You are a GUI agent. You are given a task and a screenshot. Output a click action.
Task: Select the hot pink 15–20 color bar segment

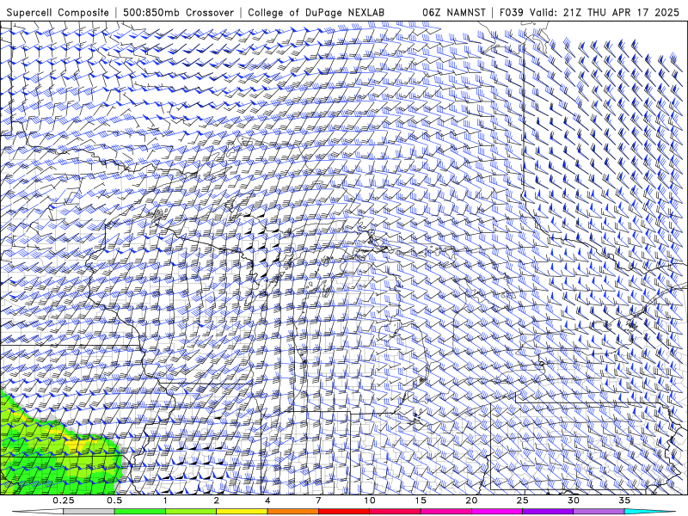pos(445,512)
